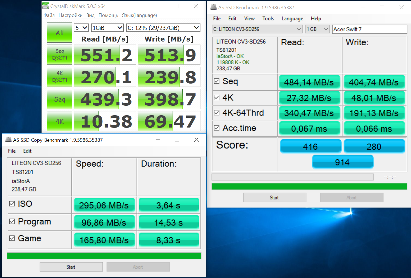Open the C: 12% drive selection dropdown
The height and width of the screenshot is (278, 411).
click(163, 28)
